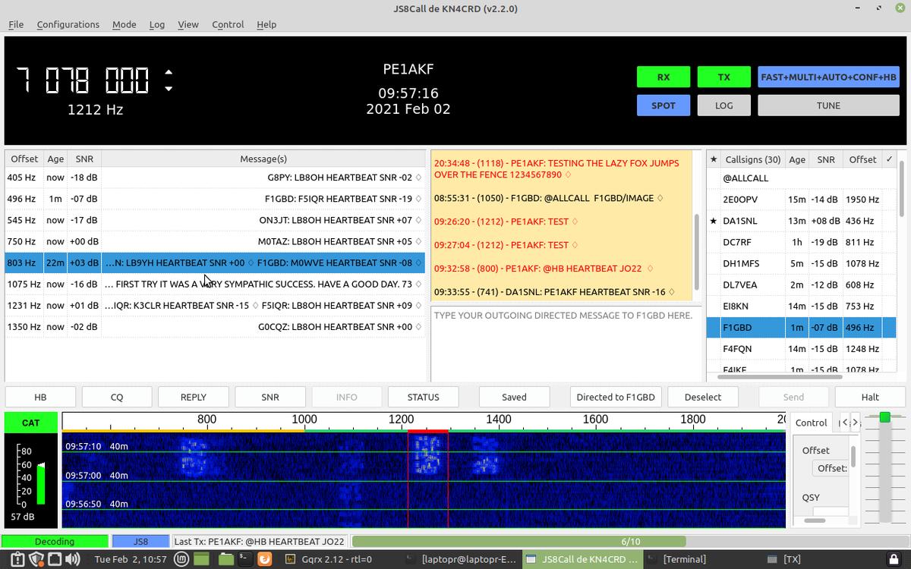Select the 1075 Hz FIRST TRY message row

coord(215,284)
